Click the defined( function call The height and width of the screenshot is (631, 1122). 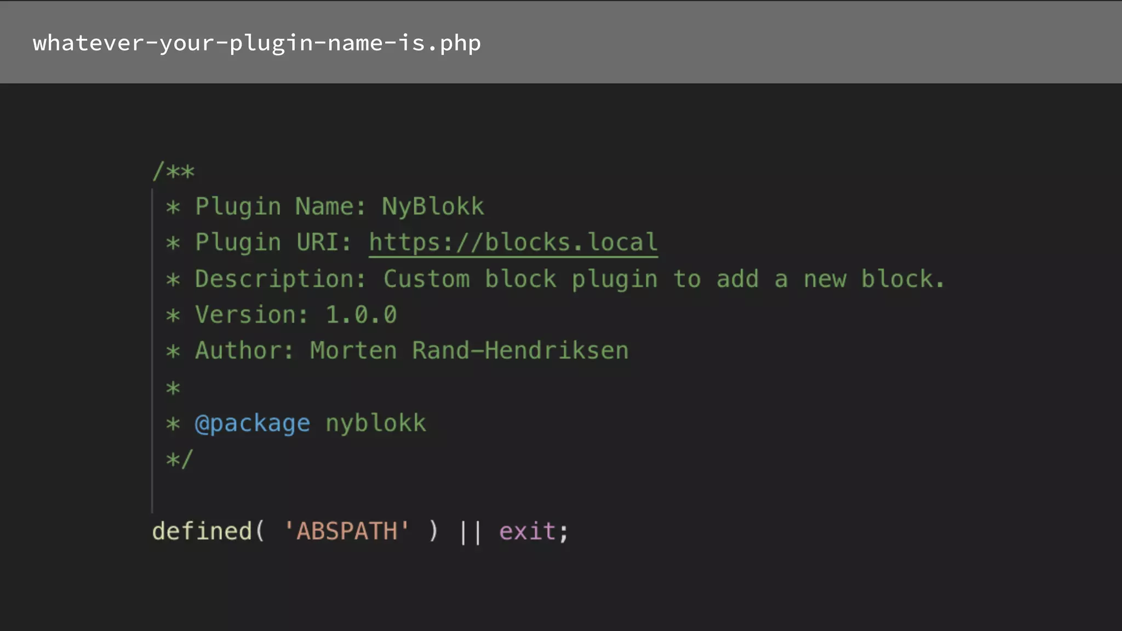pyautogui.click(x=209, y=531)
